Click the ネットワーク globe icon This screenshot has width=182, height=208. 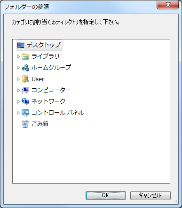tap(25, 101)
